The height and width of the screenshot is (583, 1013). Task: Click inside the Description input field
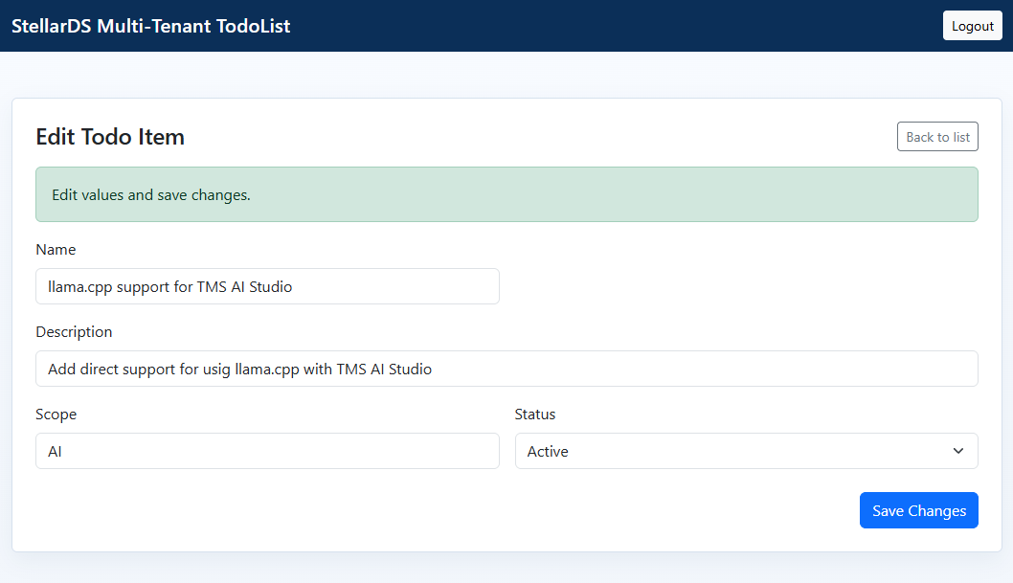point(506,369)
